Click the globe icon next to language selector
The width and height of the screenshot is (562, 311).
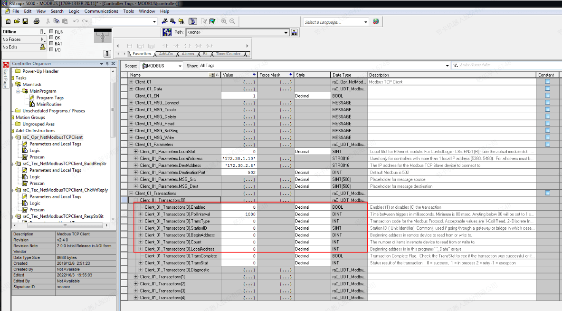tap(376, 22)
